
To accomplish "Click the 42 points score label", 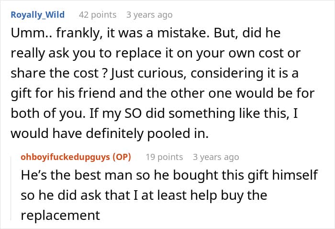I will click(98, 15).
